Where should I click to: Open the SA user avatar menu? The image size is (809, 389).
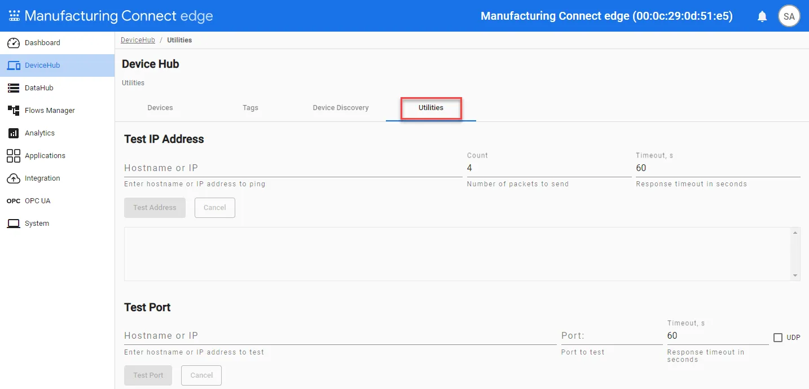[789, 16]
